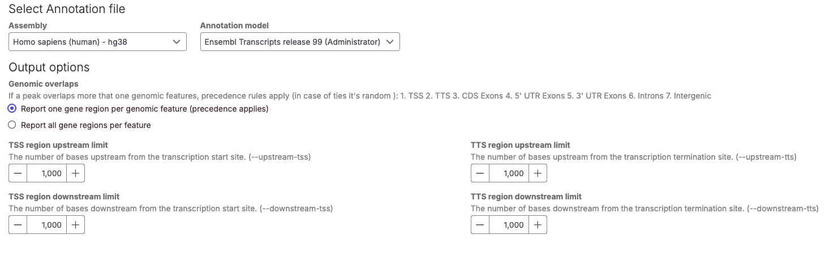The image size is (838, 260).
Task: Select 'Report one gene region per genomic feature'
Action: (12, 109)
